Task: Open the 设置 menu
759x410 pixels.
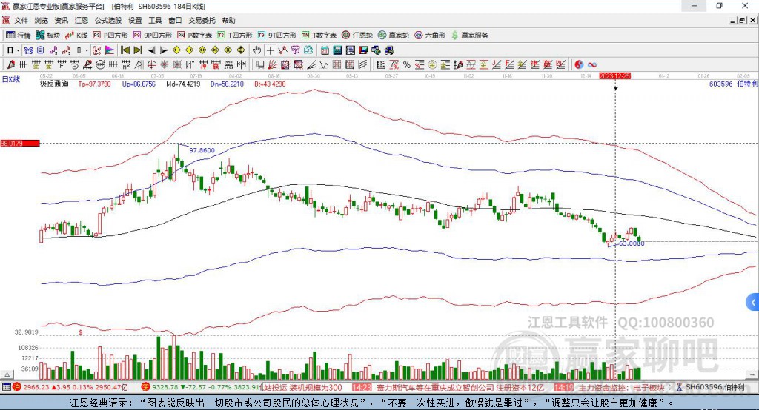Action: pos(135,20)
